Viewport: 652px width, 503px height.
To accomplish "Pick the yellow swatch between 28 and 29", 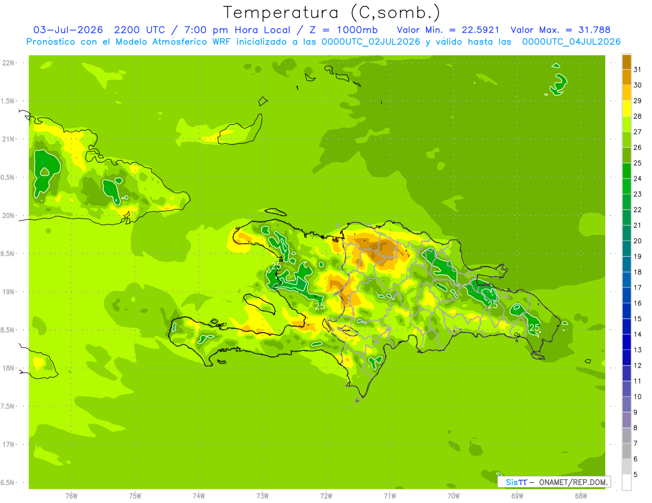I will [x=626, y=109].
